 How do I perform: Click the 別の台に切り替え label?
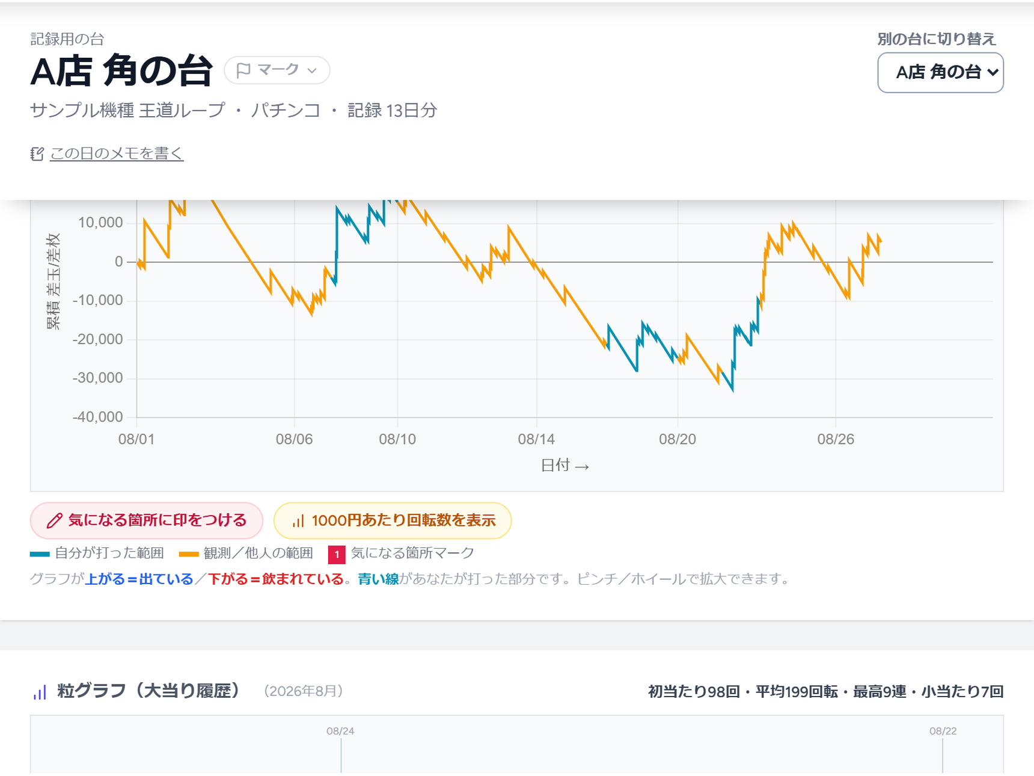[x=937, y=39]
